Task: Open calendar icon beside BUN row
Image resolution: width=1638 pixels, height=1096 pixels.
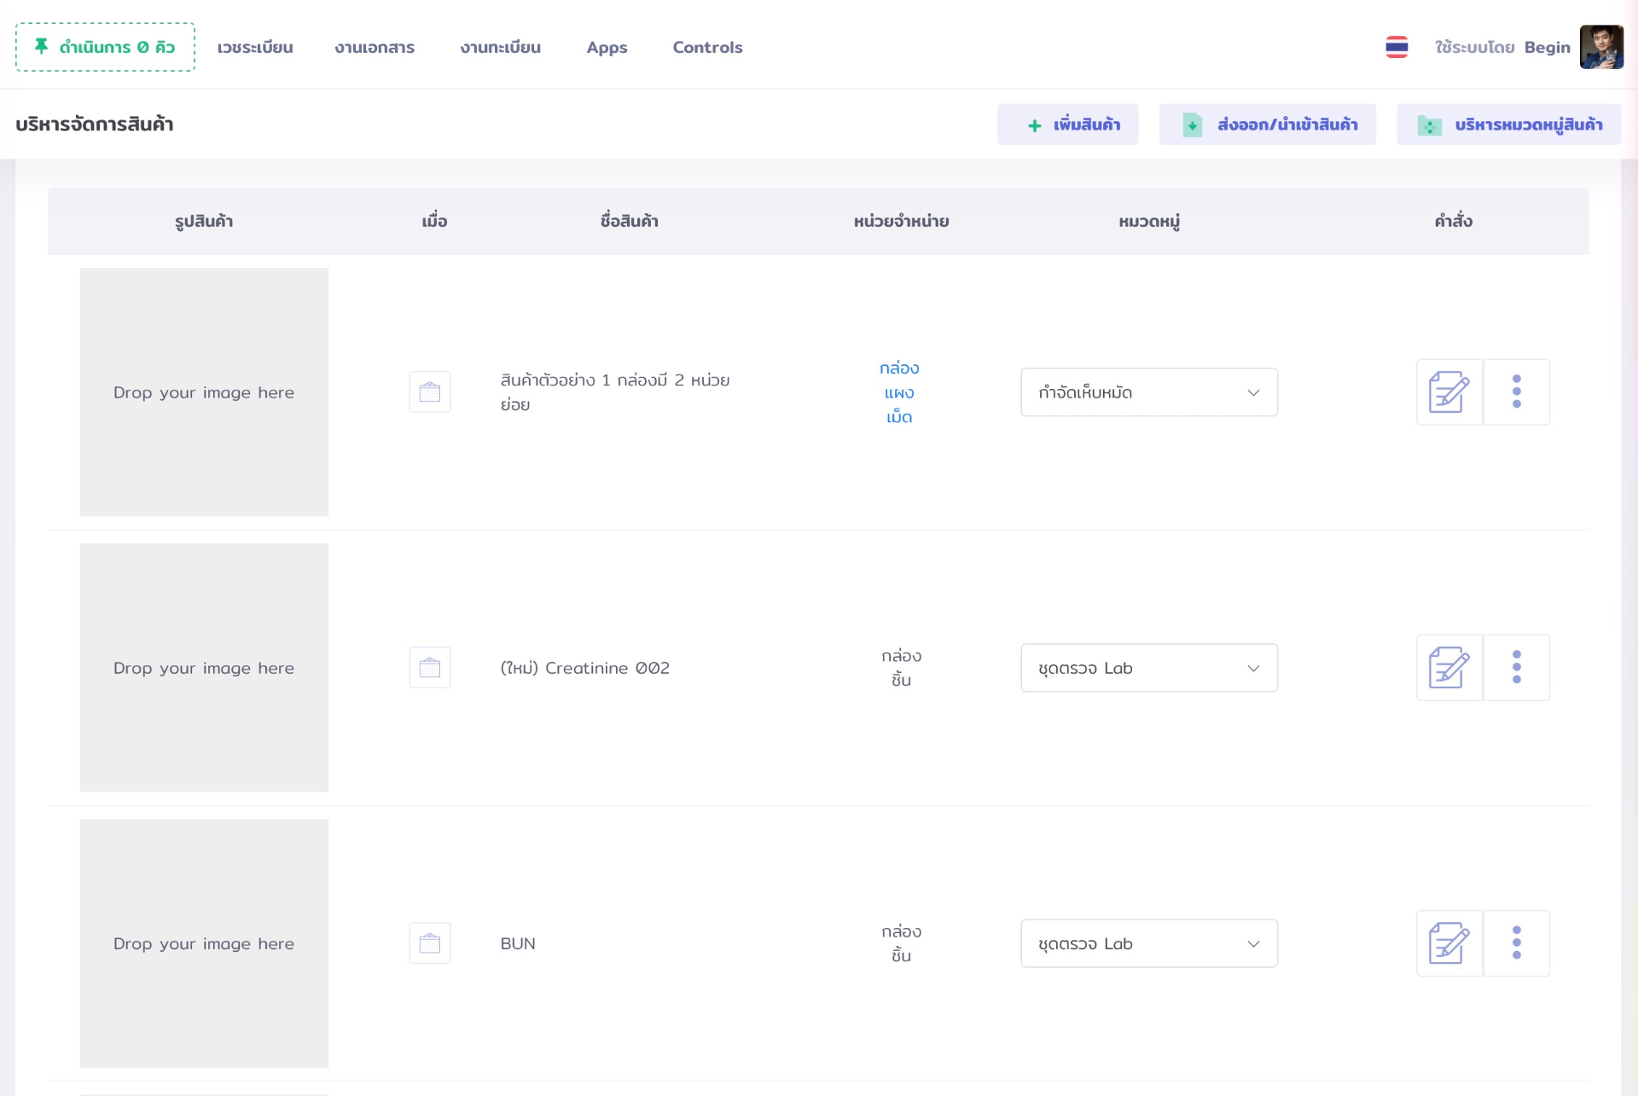Action: click(x=430, y=943)
